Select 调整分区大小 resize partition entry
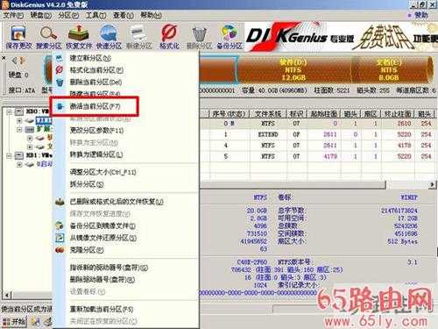Viewport: 438px width, 329px height. (x=102, y=172)
